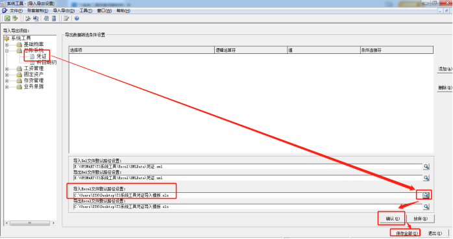The image size is (453, 239).
Task: Collapse the 总账系统 tree node
Action: 7,51
